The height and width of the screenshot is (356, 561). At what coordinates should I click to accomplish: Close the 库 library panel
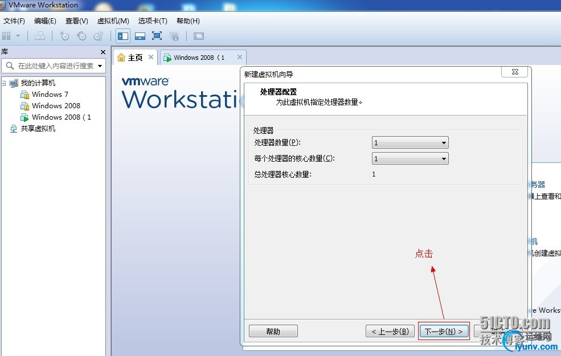tap(103, 52)
